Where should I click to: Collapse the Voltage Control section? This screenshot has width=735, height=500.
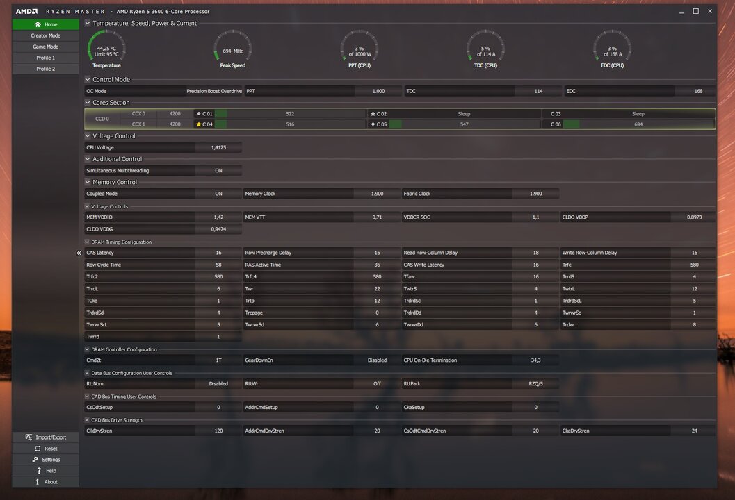[88, 135]
